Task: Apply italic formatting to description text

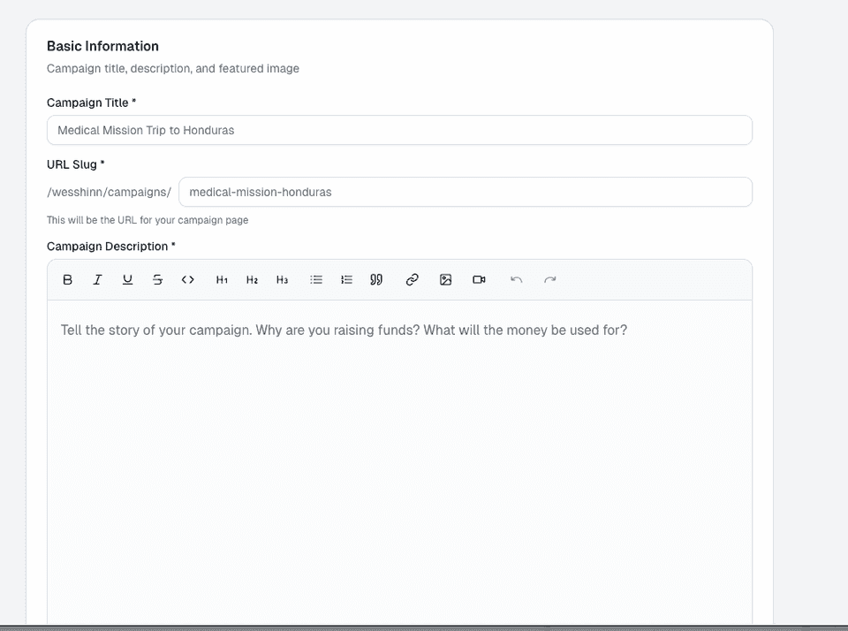Action: [98, 280]
